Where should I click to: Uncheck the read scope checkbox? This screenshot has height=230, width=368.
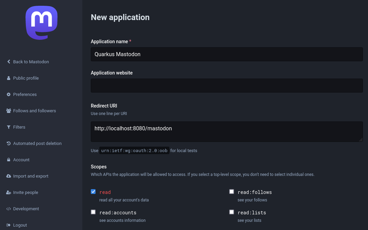[93, 192]
